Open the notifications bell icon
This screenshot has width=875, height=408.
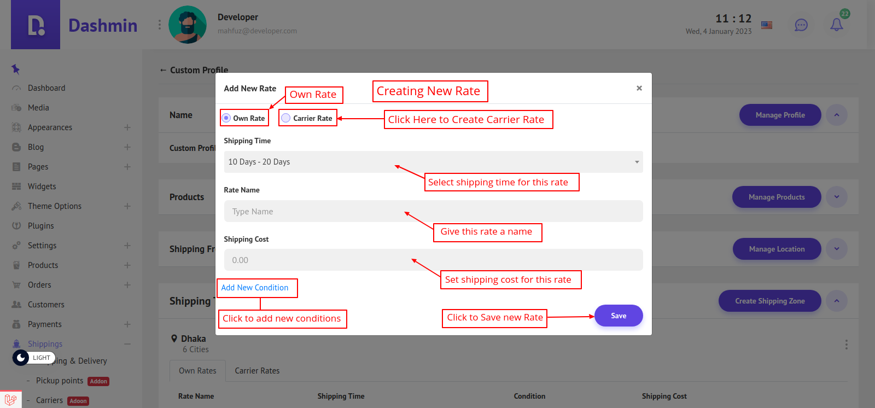[x=836, y=25]
